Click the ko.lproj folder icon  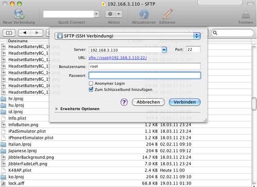click(x=3, y=177)
